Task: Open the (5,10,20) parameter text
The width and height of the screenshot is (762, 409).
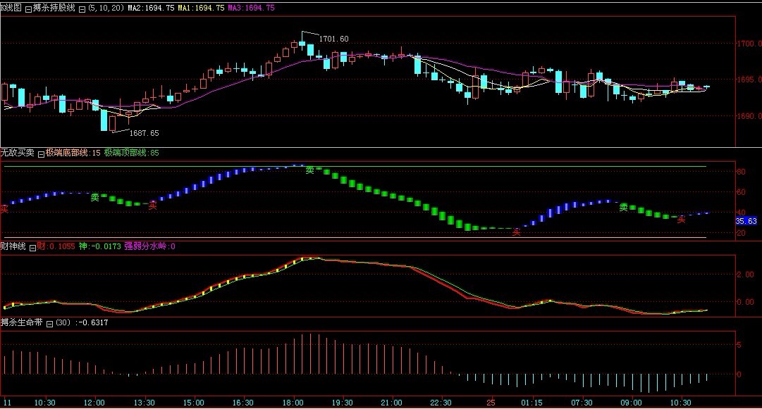Action: tap(106, 8)
